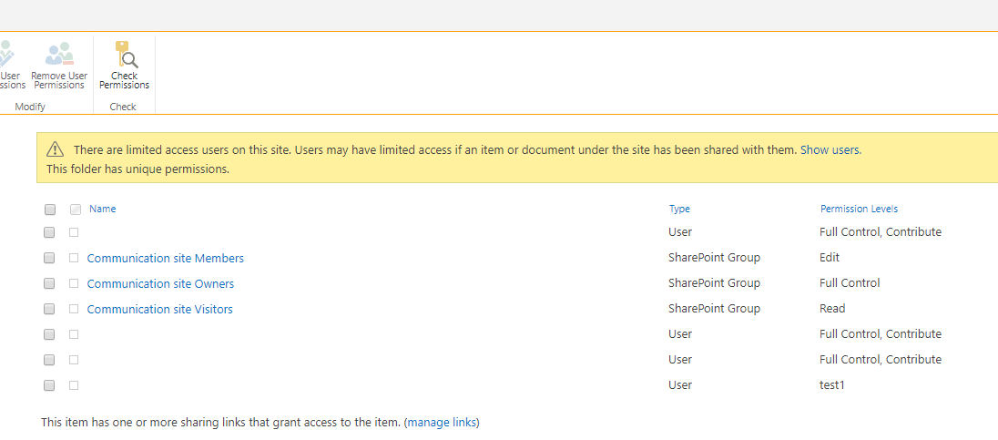Sort by the Permission Levels column header
Image resolution: width=998 pixels, height=440 pixels.
point(860,209)
